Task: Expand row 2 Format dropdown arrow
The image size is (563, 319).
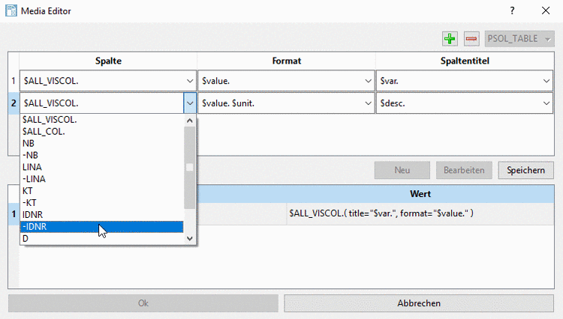Action: (367, 103)
